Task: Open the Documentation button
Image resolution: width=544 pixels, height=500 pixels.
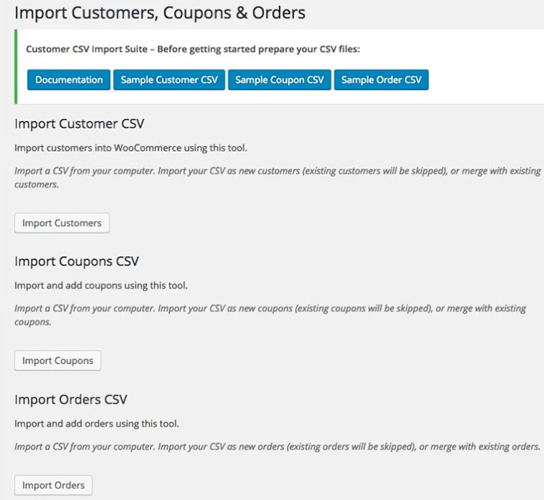Action: coord(69,80)
